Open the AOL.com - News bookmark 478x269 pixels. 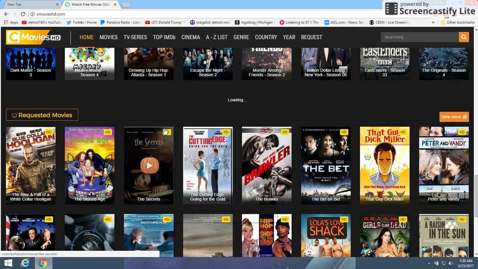point(344,22)
